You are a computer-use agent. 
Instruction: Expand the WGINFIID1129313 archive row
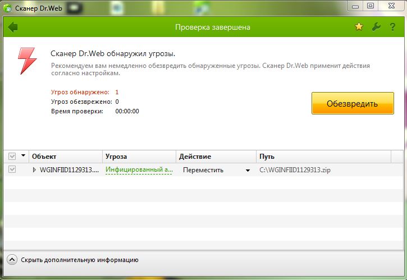click(x=34, y=169)
